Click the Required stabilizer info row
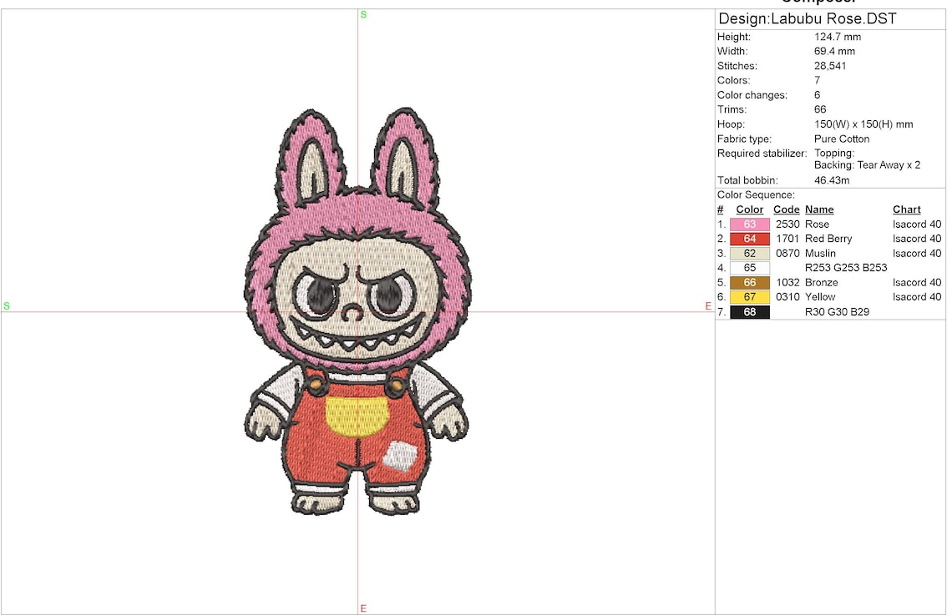This screenshot has height=615, width=952. [x=762, y=153]
